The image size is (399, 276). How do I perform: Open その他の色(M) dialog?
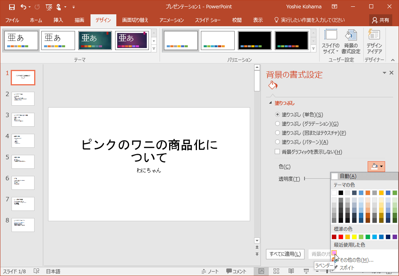(357, 260)
